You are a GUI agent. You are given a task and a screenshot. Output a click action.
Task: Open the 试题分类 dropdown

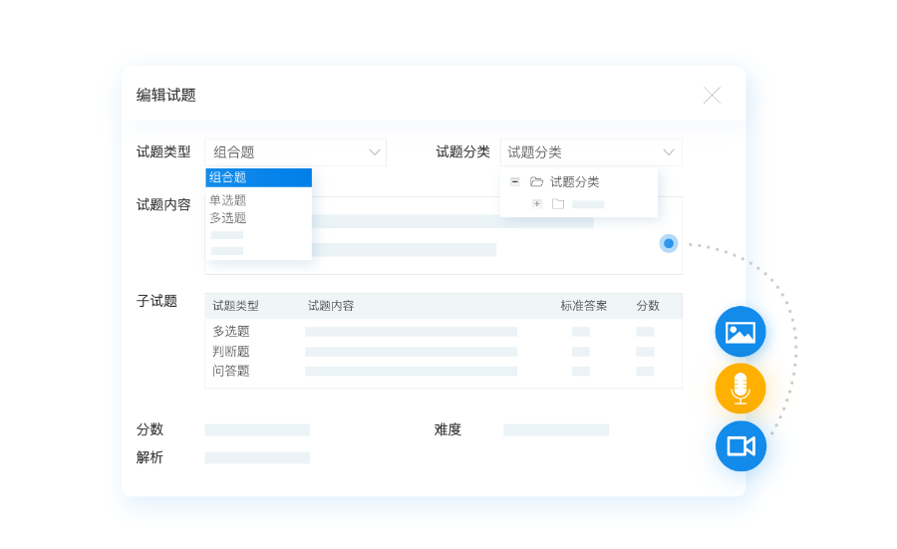tap(591, 152)
